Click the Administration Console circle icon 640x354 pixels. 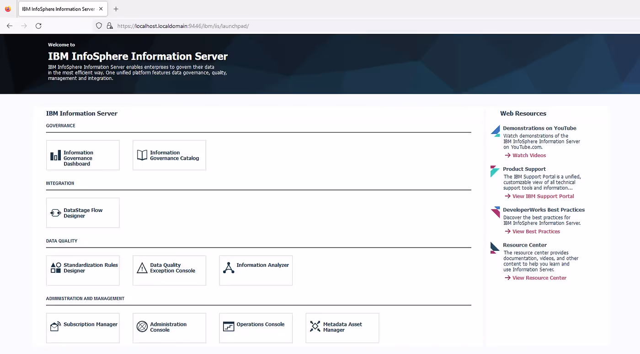coord(142,326)
